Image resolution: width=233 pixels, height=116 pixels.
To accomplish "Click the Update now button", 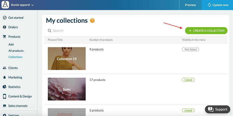I will click(217, 5).
